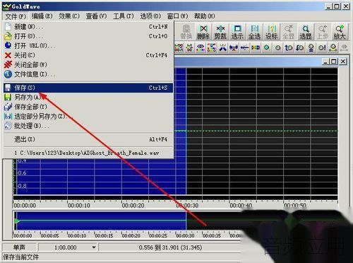Click the eye-shaped effect icon in second toolbar row
This screenshot has width=353, height=263.
(201, 47)
